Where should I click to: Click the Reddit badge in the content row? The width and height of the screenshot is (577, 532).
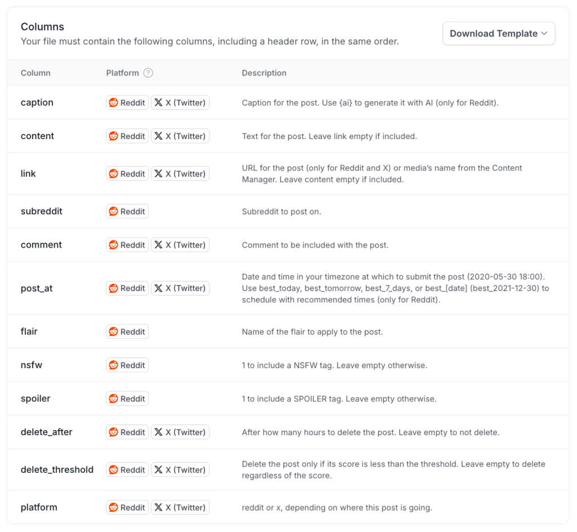click(x=127, y=136)
